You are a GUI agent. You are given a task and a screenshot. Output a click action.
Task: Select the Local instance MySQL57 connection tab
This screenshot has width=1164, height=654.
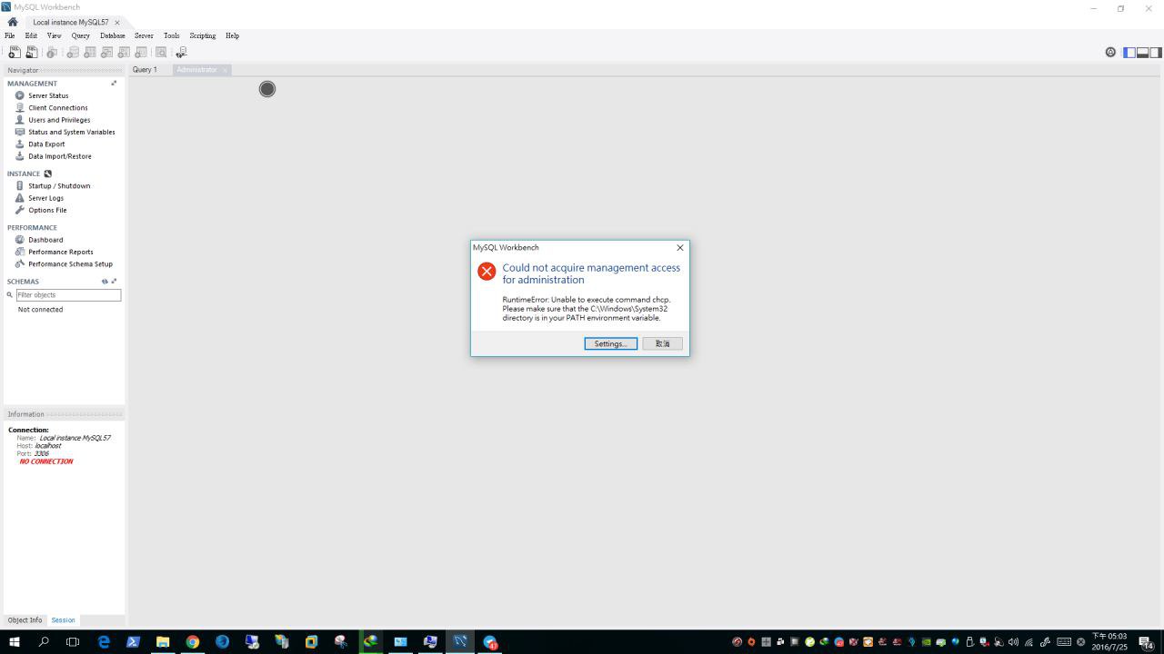[x=70, y=22]
